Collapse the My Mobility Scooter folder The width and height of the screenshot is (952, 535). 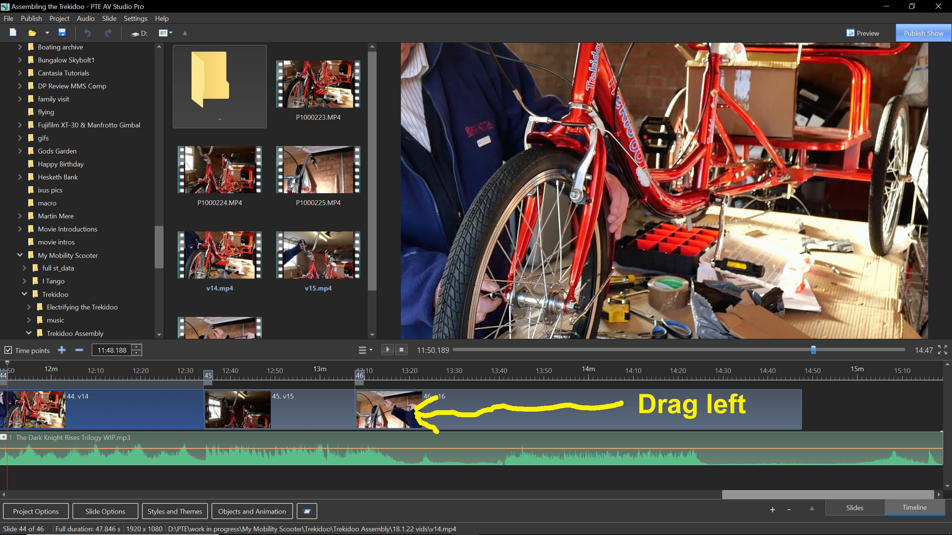click(x=20, y=255)
